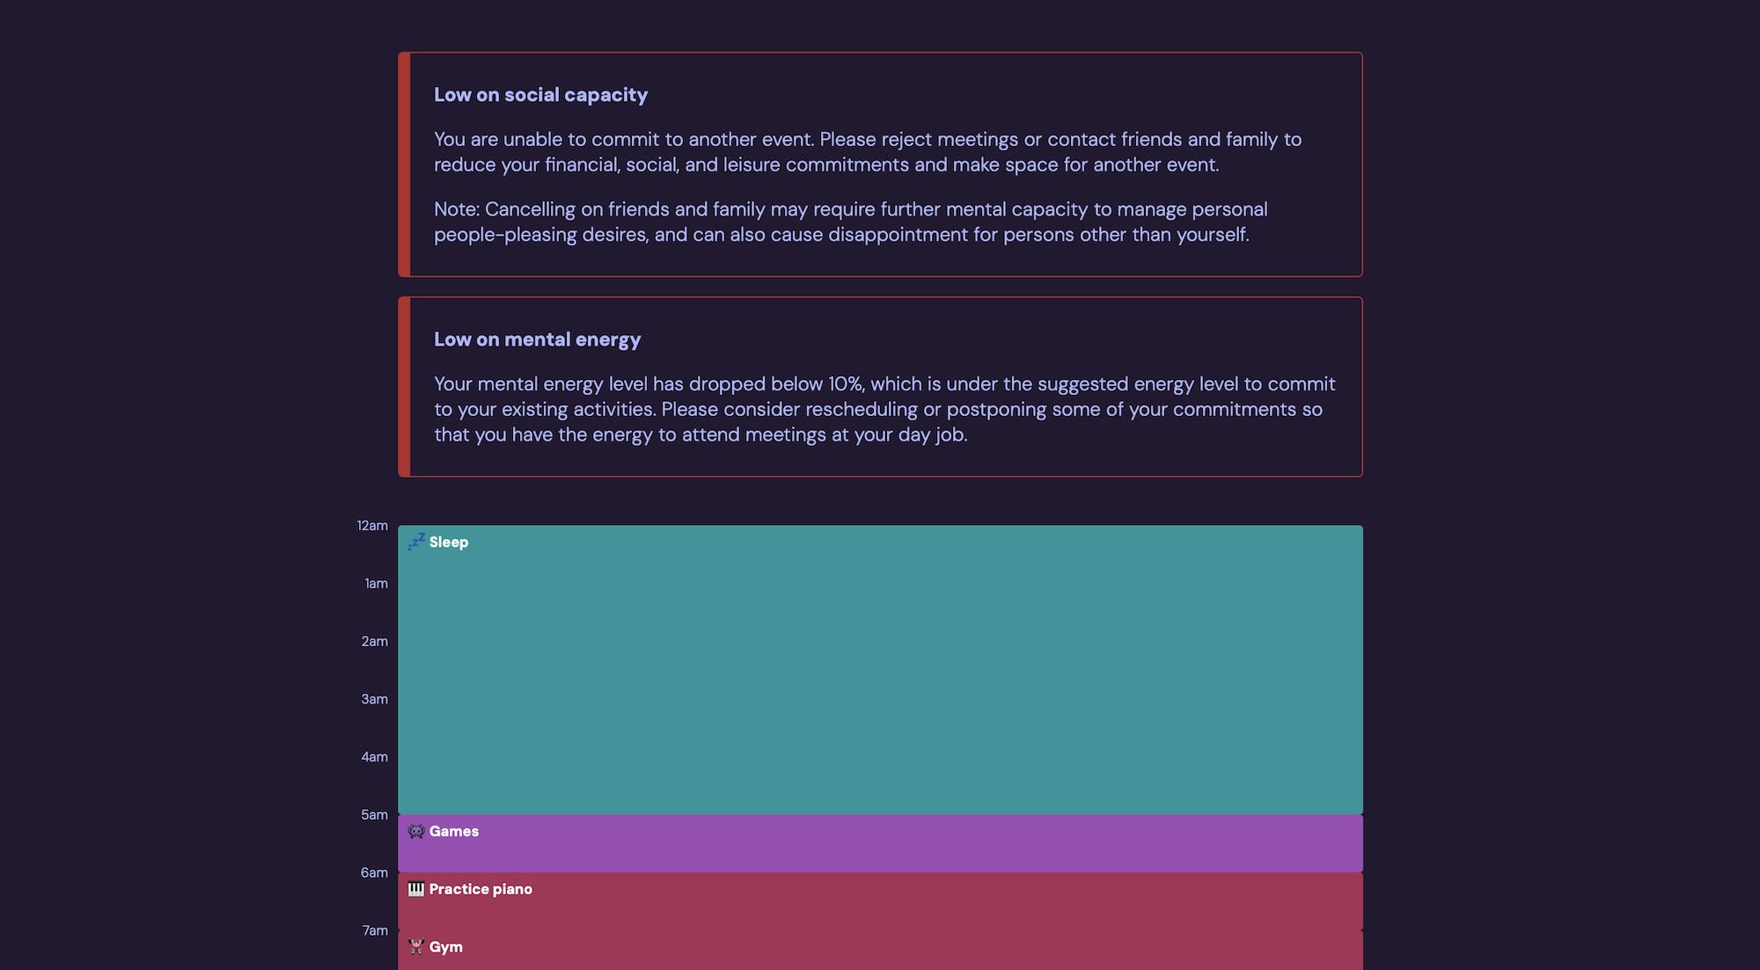The height and width of the screenshot is (970, 1760).
Task: Select the Gym event title
Action: coord(446,947)
